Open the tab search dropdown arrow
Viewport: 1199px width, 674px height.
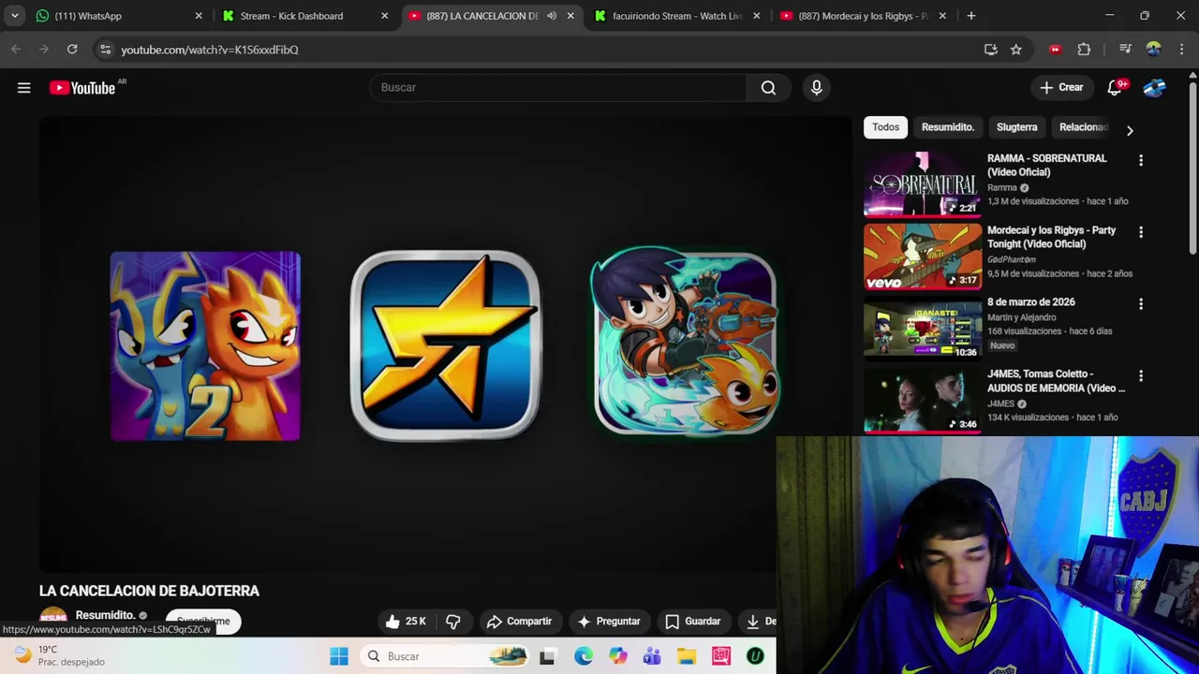pos(14,16)
